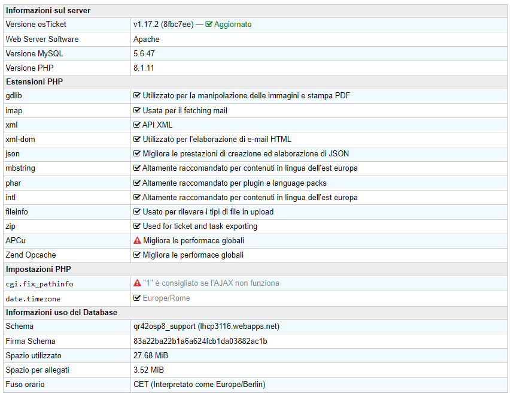The image size is (511, 396).
Task: Click the gdlib check status icon
Action: point(137,96)
